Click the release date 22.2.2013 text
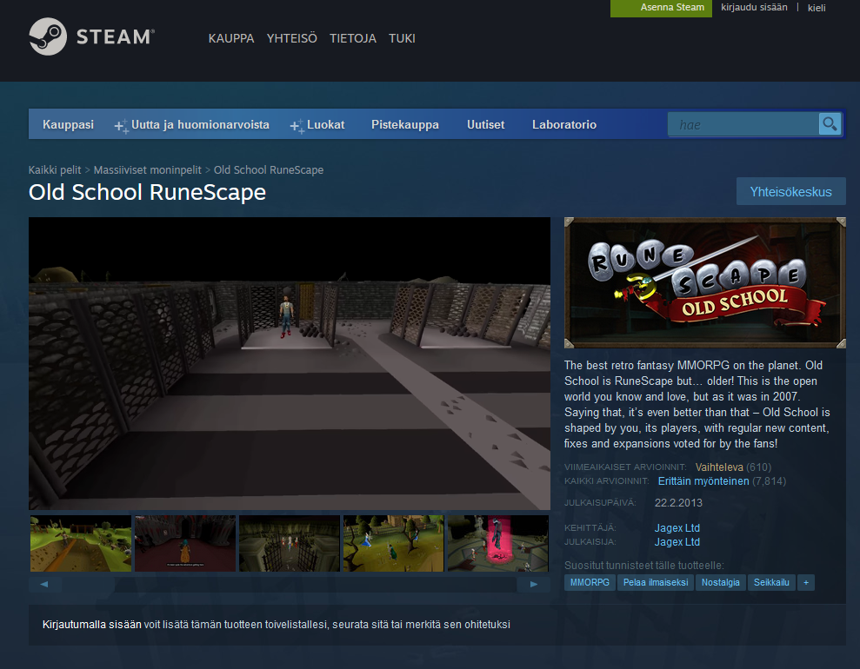The height and width of the screenshot is (669, 860). pyautogui.click(x=678, y=503)
